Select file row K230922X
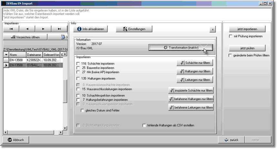The image size is (277, 149). point(33,60)
